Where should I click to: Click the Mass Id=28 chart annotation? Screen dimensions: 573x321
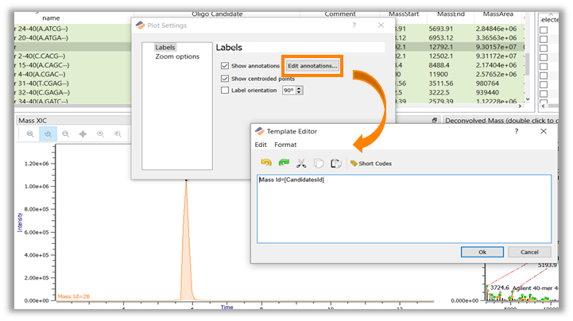tap(73, 296)
